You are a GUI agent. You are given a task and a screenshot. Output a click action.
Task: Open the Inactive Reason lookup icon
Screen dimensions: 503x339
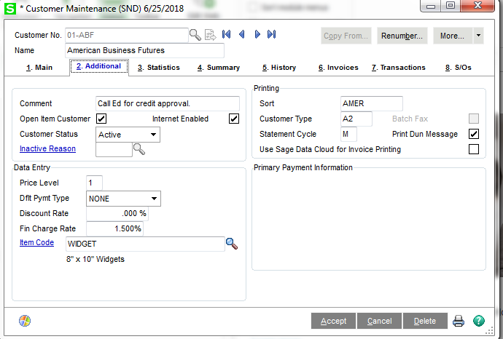[139, 150]
